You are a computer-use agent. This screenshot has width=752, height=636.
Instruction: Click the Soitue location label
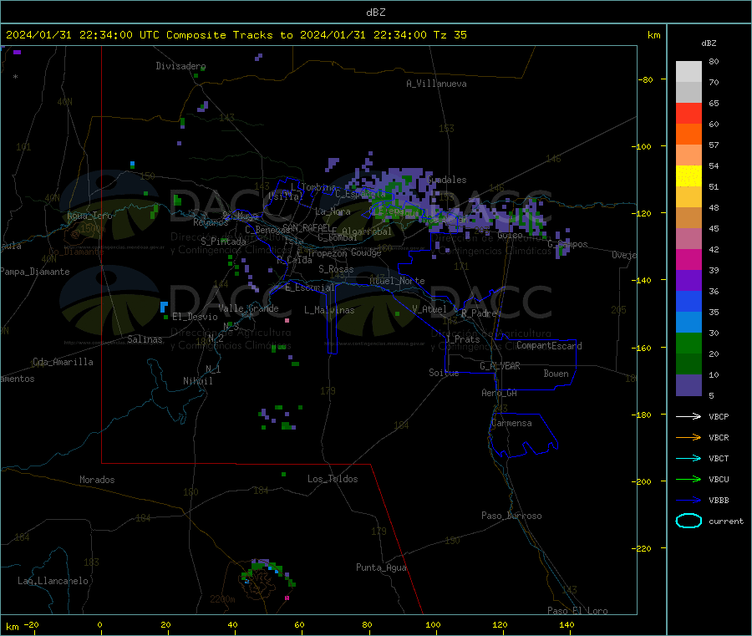coord(444,373)
